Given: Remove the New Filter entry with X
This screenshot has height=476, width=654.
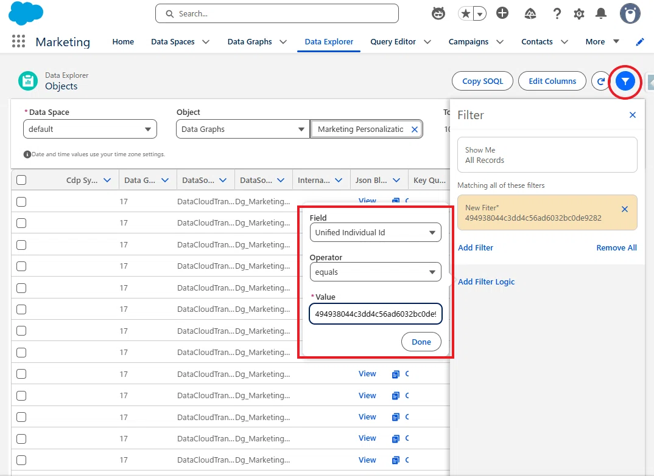Looking at the screenshot, I should click(624, 209).
